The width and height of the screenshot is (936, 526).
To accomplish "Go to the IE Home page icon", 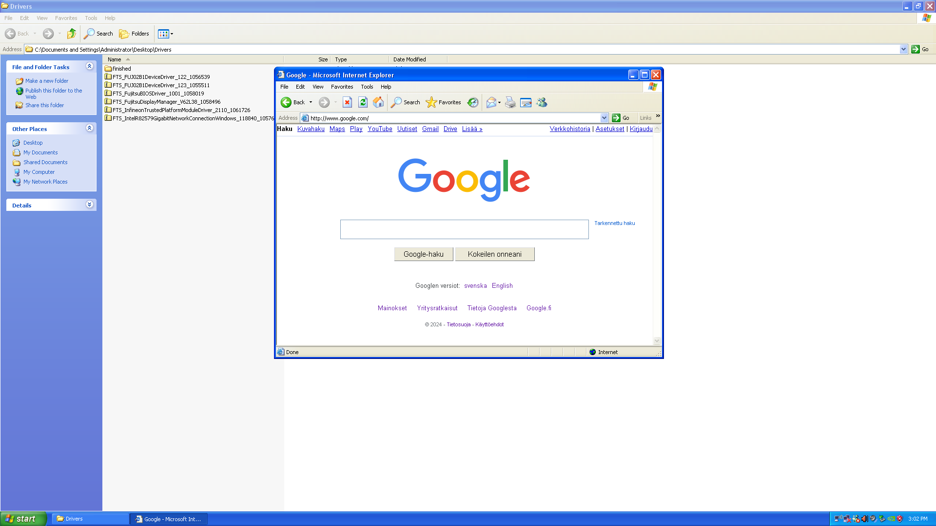I will click(x=378, y=102).
